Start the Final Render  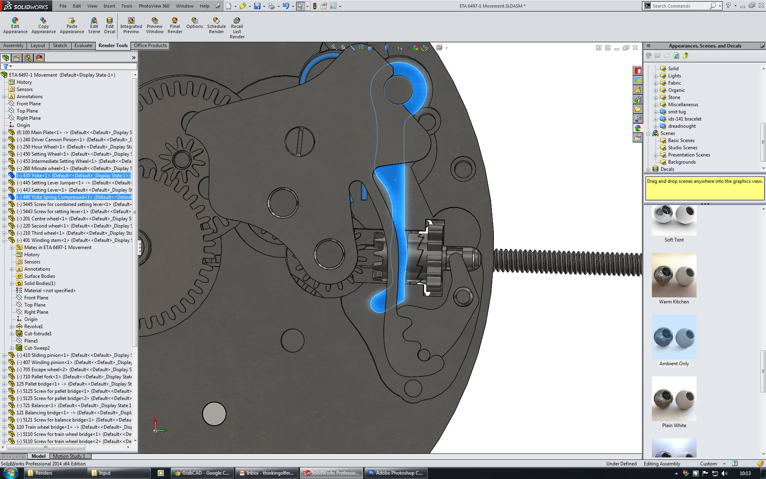point(175,26)
